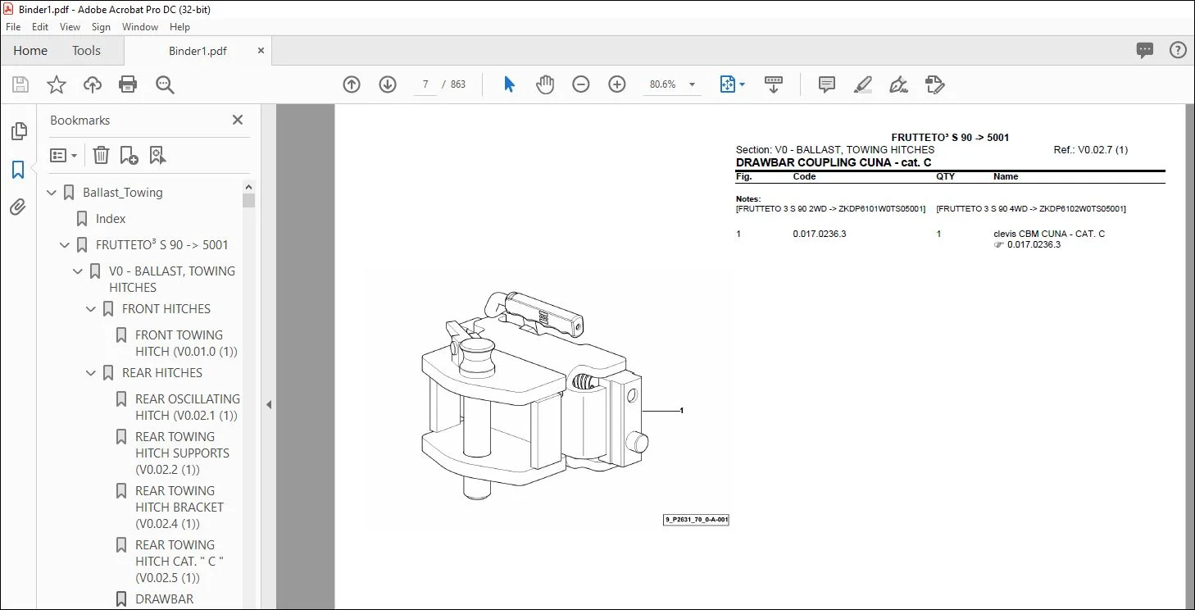The height and width of the screenshot is (610, 1195).
Task: Click the clevis CBM CUNA - CAT. C text
Action: 1049,234
